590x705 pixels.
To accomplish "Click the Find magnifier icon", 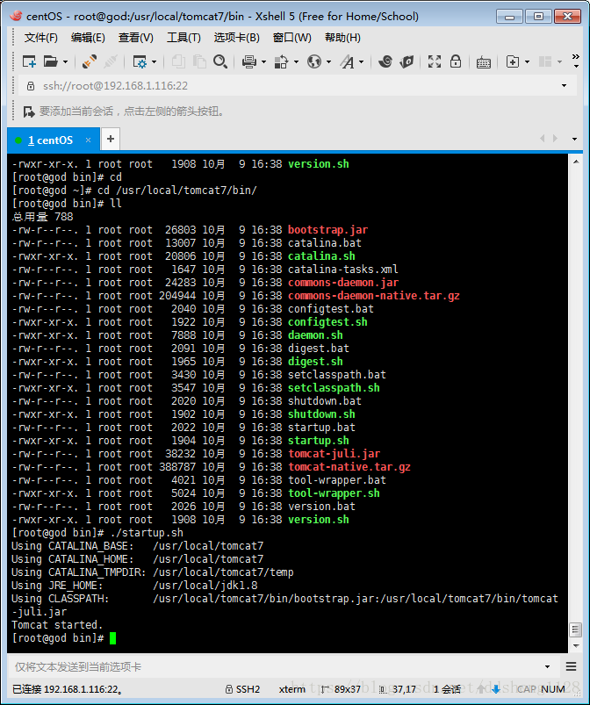I will coord(219,61).
